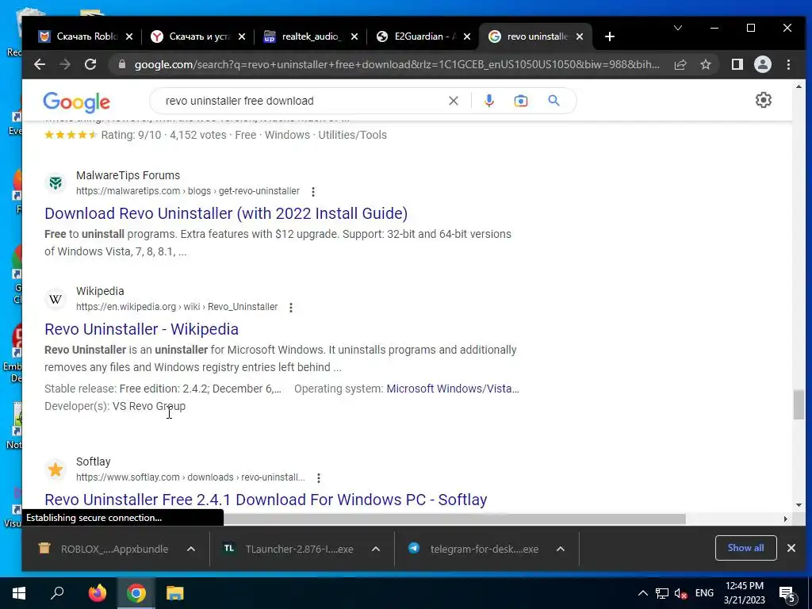Open Revo Uninstaller - Wikipedia link
This screenshot has width=812, height=609.
click(x=141, y=329)
